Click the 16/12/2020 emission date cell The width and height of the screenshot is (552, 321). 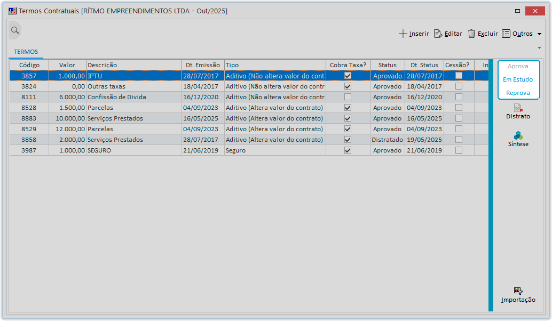coord(203,97)
